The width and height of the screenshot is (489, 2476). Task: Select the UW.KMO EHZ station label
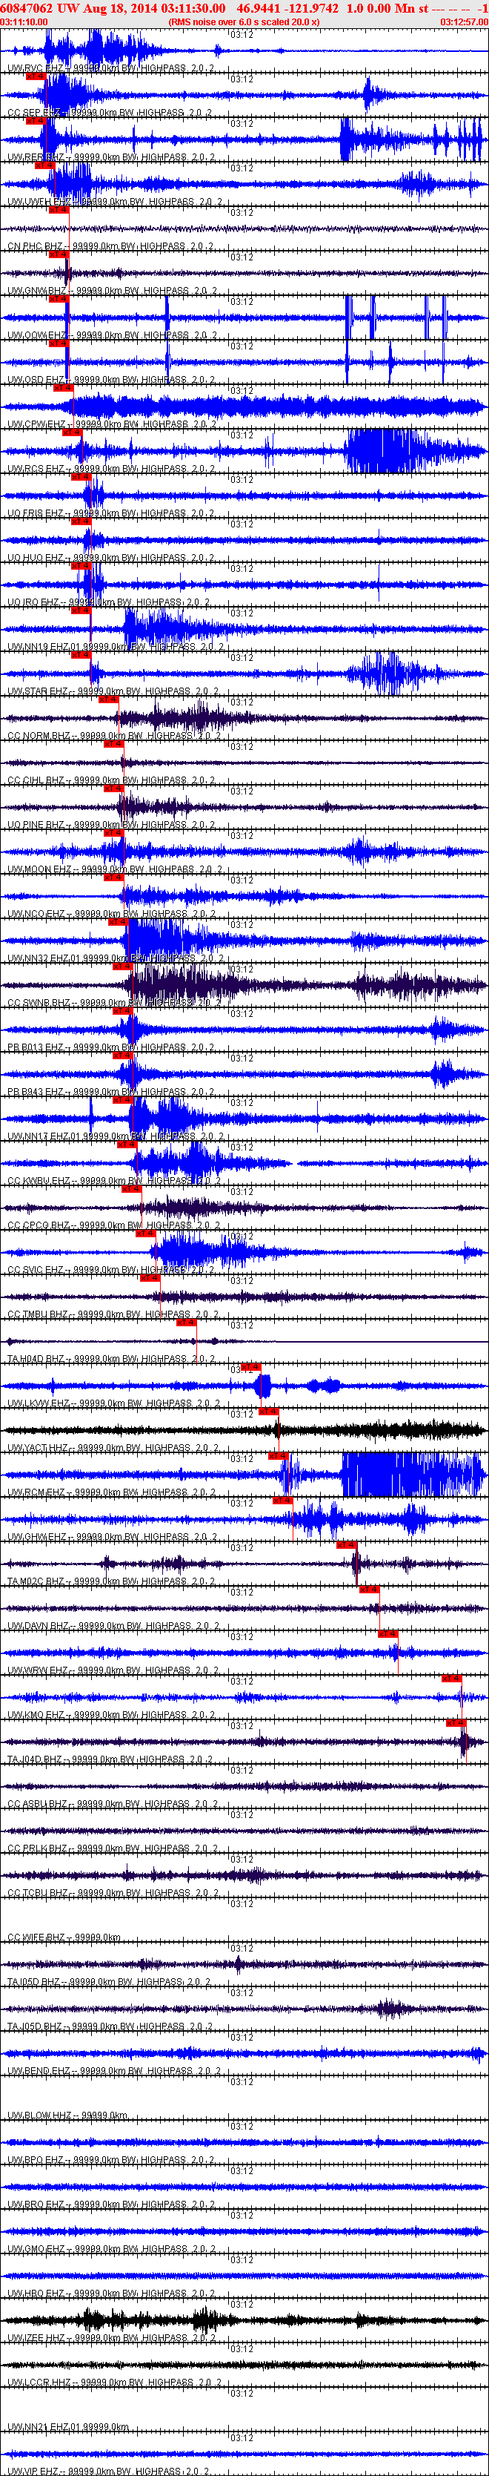113,1716
